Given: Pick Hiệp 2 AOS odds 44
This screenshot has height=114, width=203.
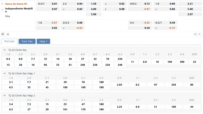Looking at the screenshot, I should click(x=192, y=107).
